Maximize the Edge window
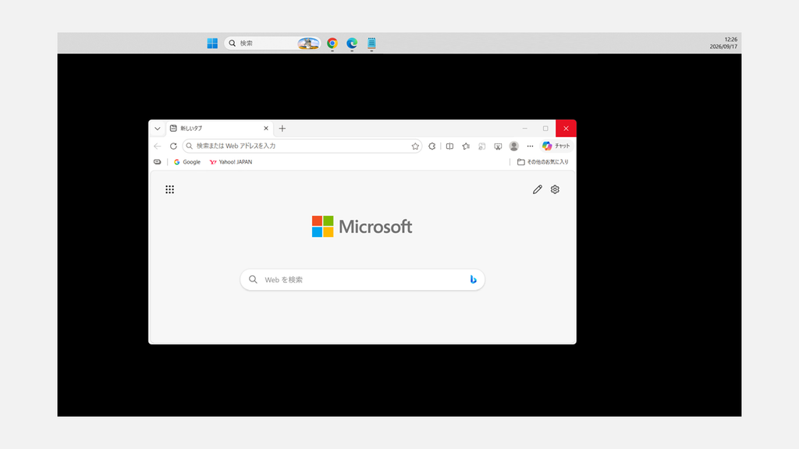 pyautogui.click(x=545, y=129)
